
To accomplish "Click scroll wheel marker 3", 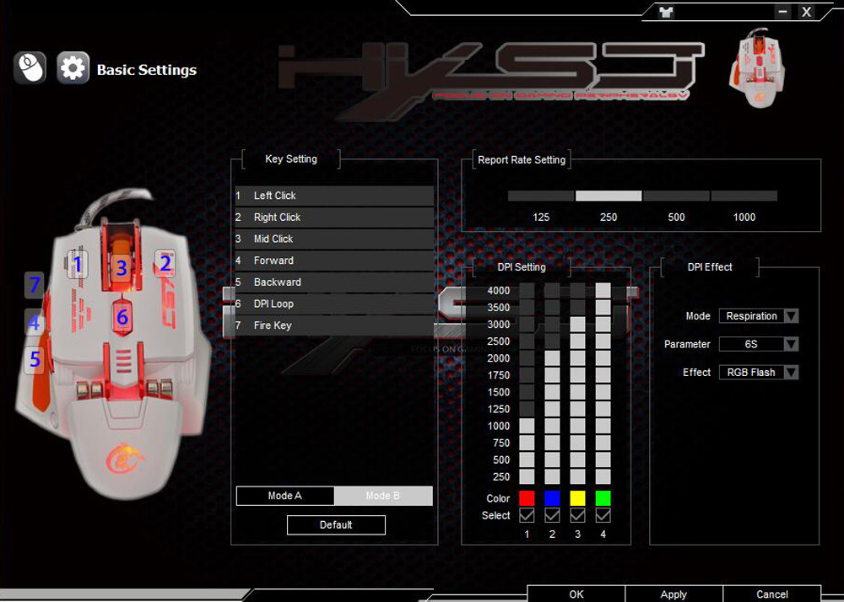I will 122,267.
